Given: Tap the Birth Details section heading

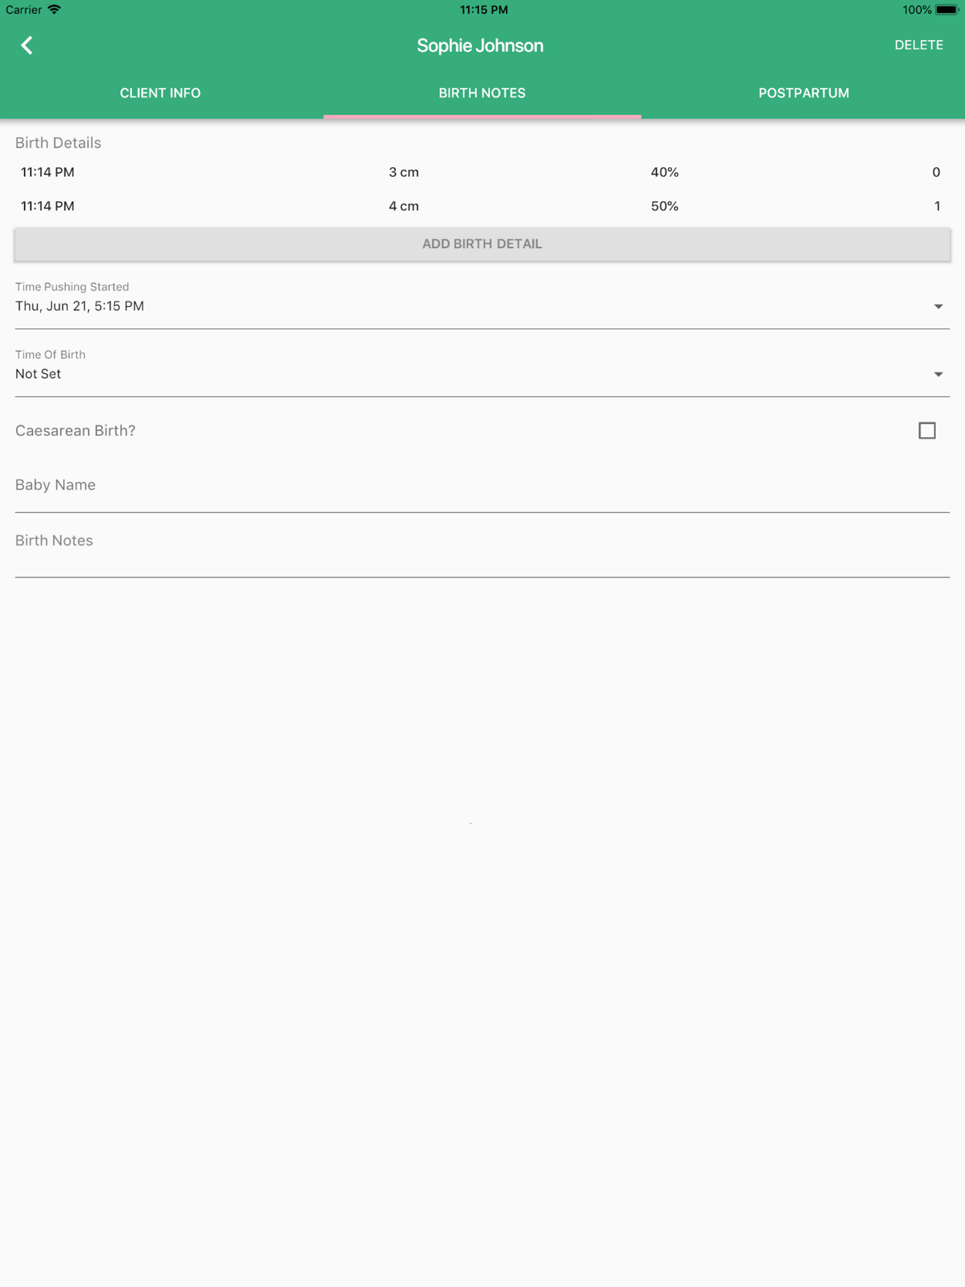Looking at the screenshot, I should (58, 143).
